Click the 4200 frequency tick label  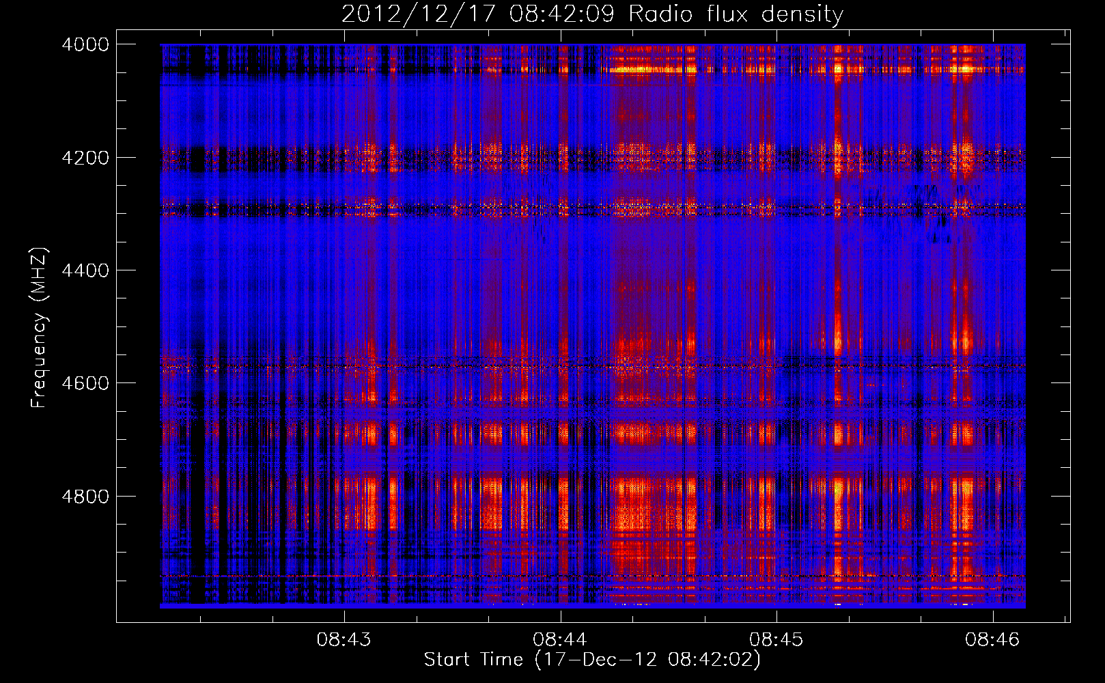coord(85,158)
